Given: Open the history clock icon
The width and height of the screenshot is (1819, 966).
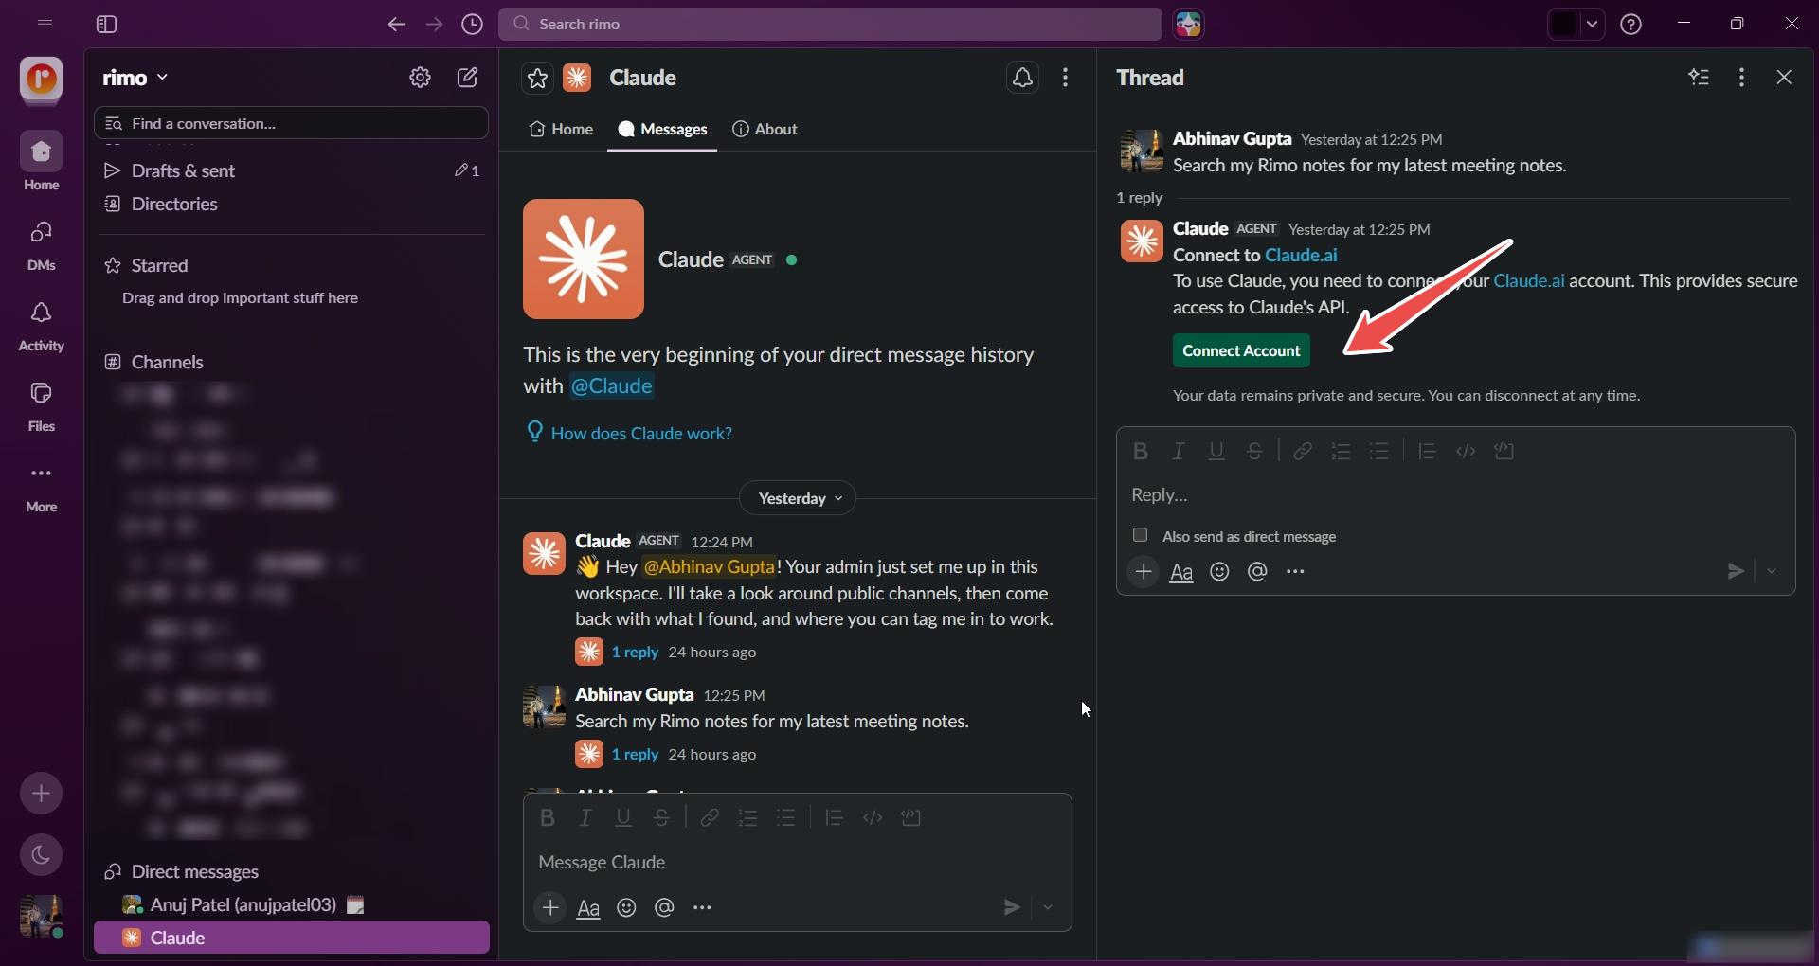Looking at the screenshot, I should [472, 24].
